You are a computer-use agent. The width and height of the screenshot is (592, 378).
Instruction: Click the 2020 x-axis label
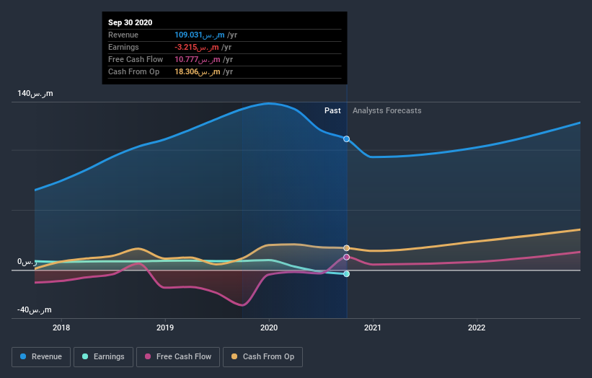coord(269,328)
